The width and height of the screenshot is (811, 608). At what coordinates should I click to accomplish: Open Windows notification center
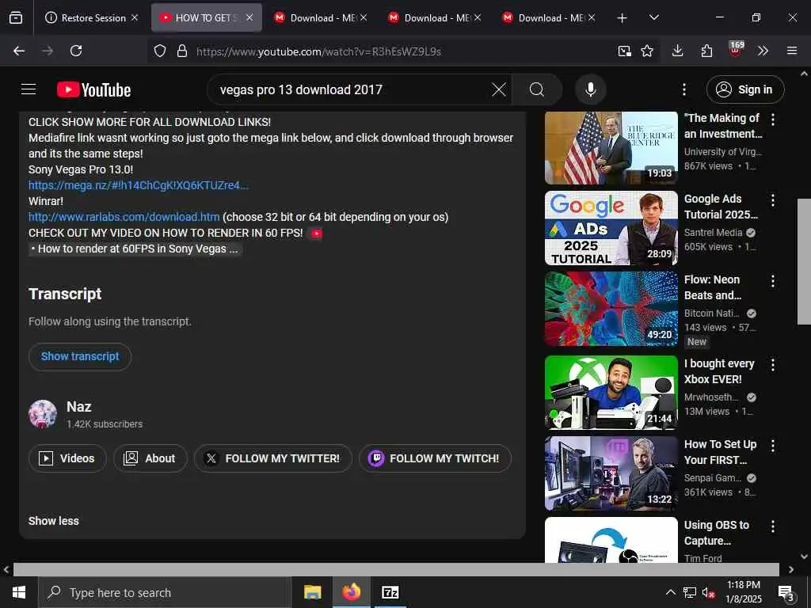[x=786, y=593]
